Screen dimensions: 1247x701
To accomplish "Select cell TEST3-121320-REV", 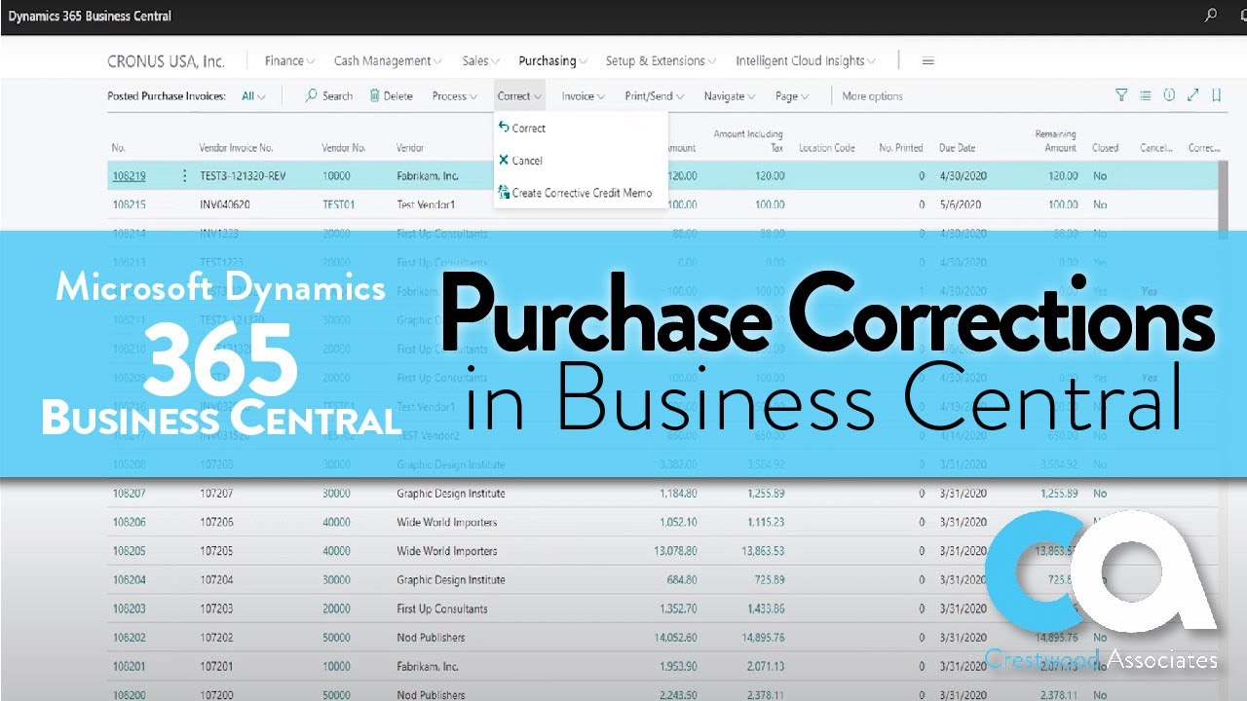I will click(x=244, y=176).
